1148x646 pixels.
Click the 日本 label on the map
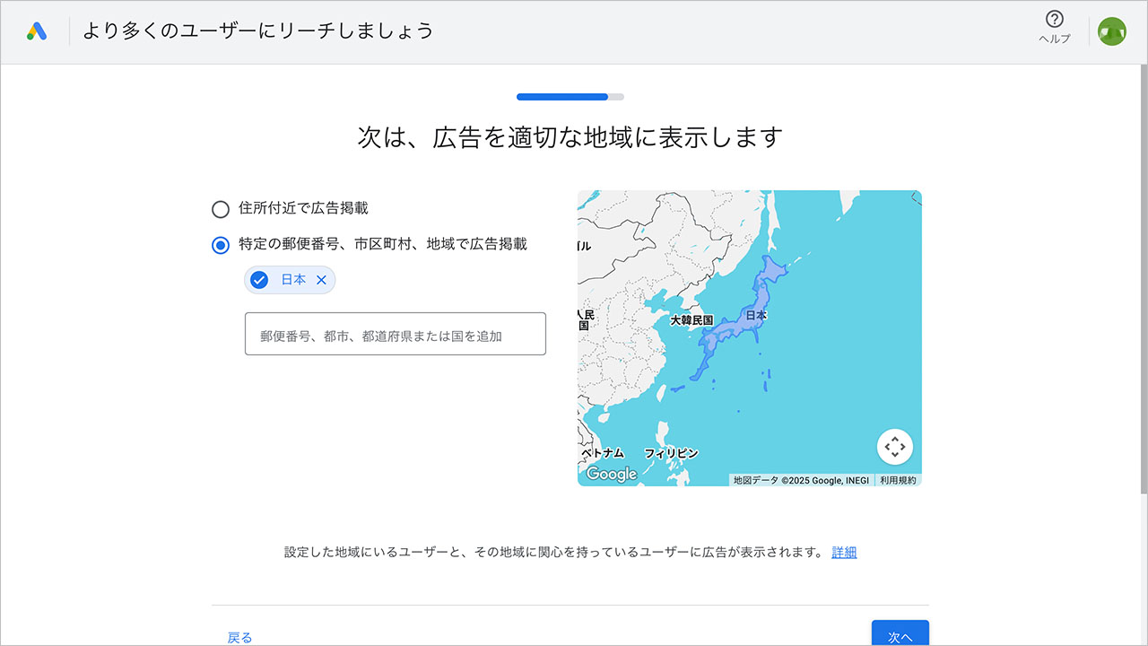757,316
